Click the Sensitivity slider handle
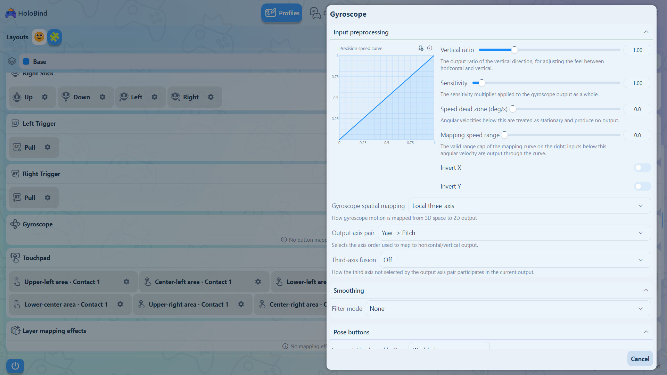Viewport: 667px width, 375px height. tap(481, 83)
